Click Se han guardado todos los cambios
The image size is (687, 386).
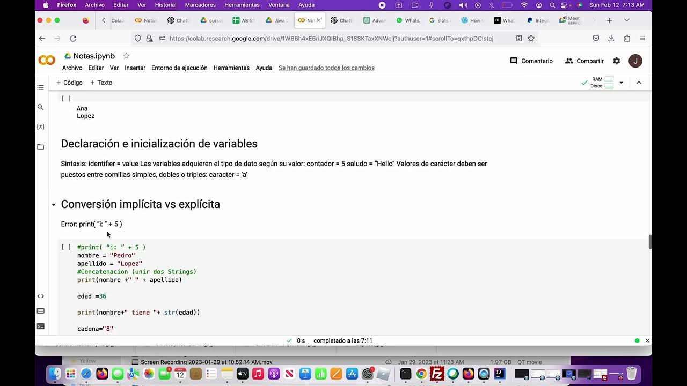[326, 68]
